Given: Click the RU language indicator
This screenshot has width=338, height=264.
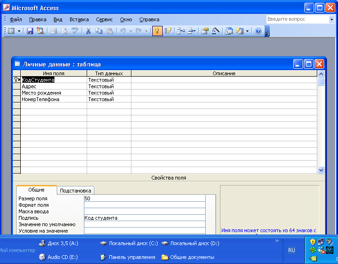Looking at the screenshot, I should [291, 250].
